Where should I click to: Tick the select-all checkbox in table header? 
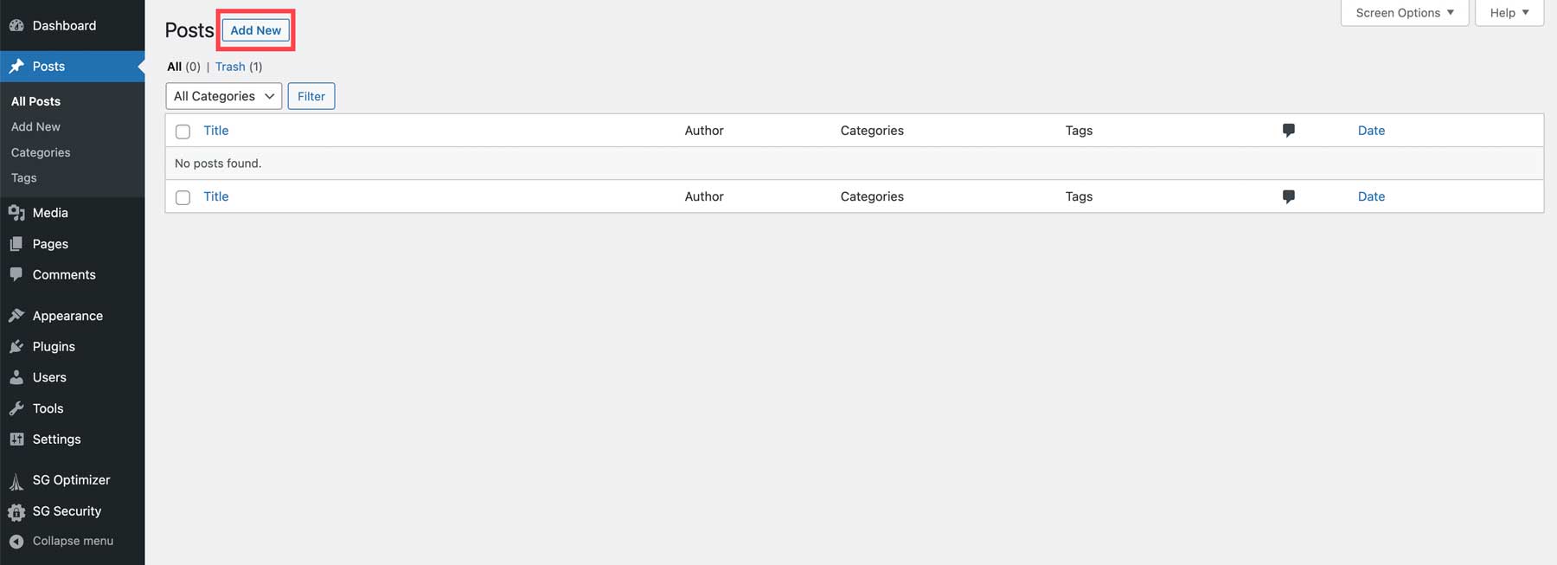pyautogui.click(x=183, y=132)
